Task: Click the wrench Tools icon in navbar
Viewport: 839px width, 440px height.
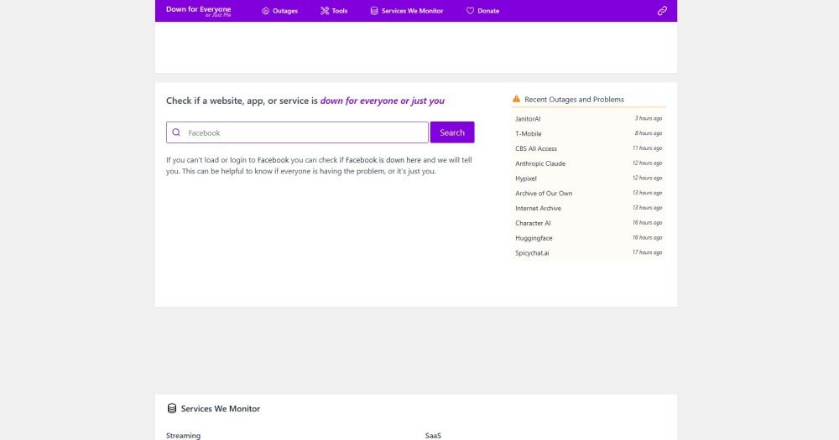Action: tap(324, 11)
